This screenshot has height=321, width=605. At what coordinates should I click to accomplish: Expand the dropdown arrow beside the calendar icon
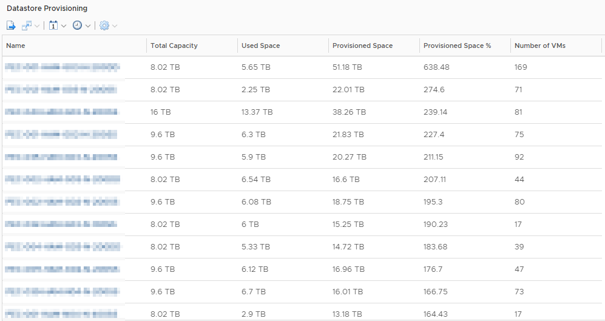tap(64, 26)
